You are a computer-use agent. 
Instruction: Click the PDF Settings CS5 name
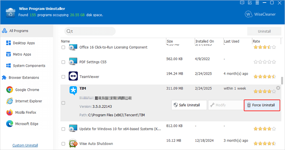(x=93, y=62)
